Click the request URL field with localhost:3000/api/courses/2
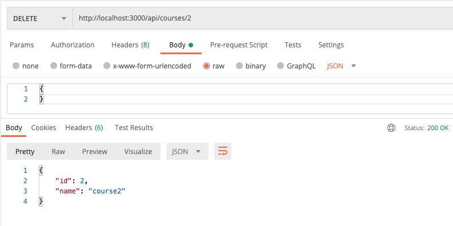Image resolution: width=453 pixels, height=226 pixels. [263, 18]
